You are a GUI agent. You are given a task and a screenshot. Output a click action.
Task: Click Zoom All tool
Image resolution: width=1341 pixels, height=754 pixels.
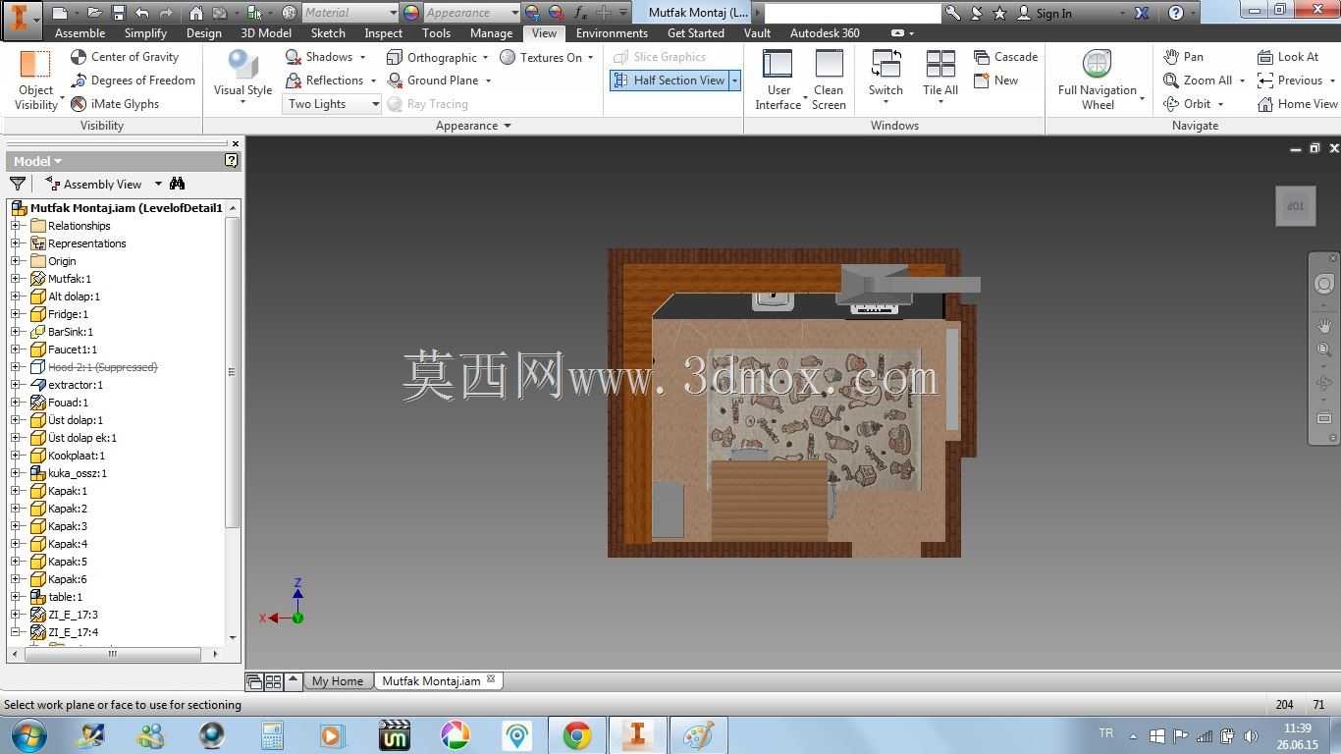click(1198, 81)
